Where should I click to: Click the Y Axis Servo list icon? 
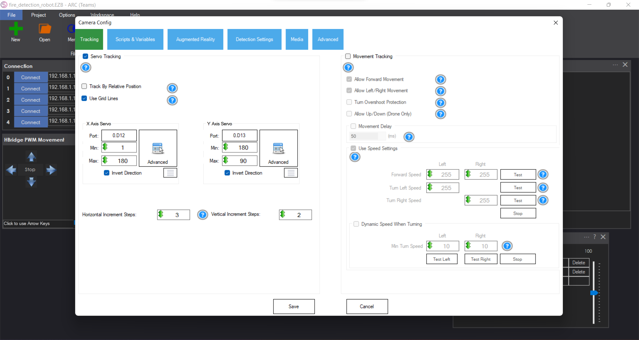291,173
